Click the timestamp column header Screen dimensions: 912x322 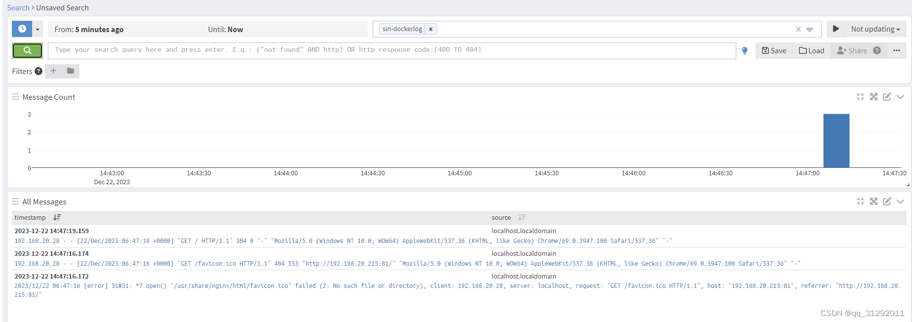(x=30, y=217)
